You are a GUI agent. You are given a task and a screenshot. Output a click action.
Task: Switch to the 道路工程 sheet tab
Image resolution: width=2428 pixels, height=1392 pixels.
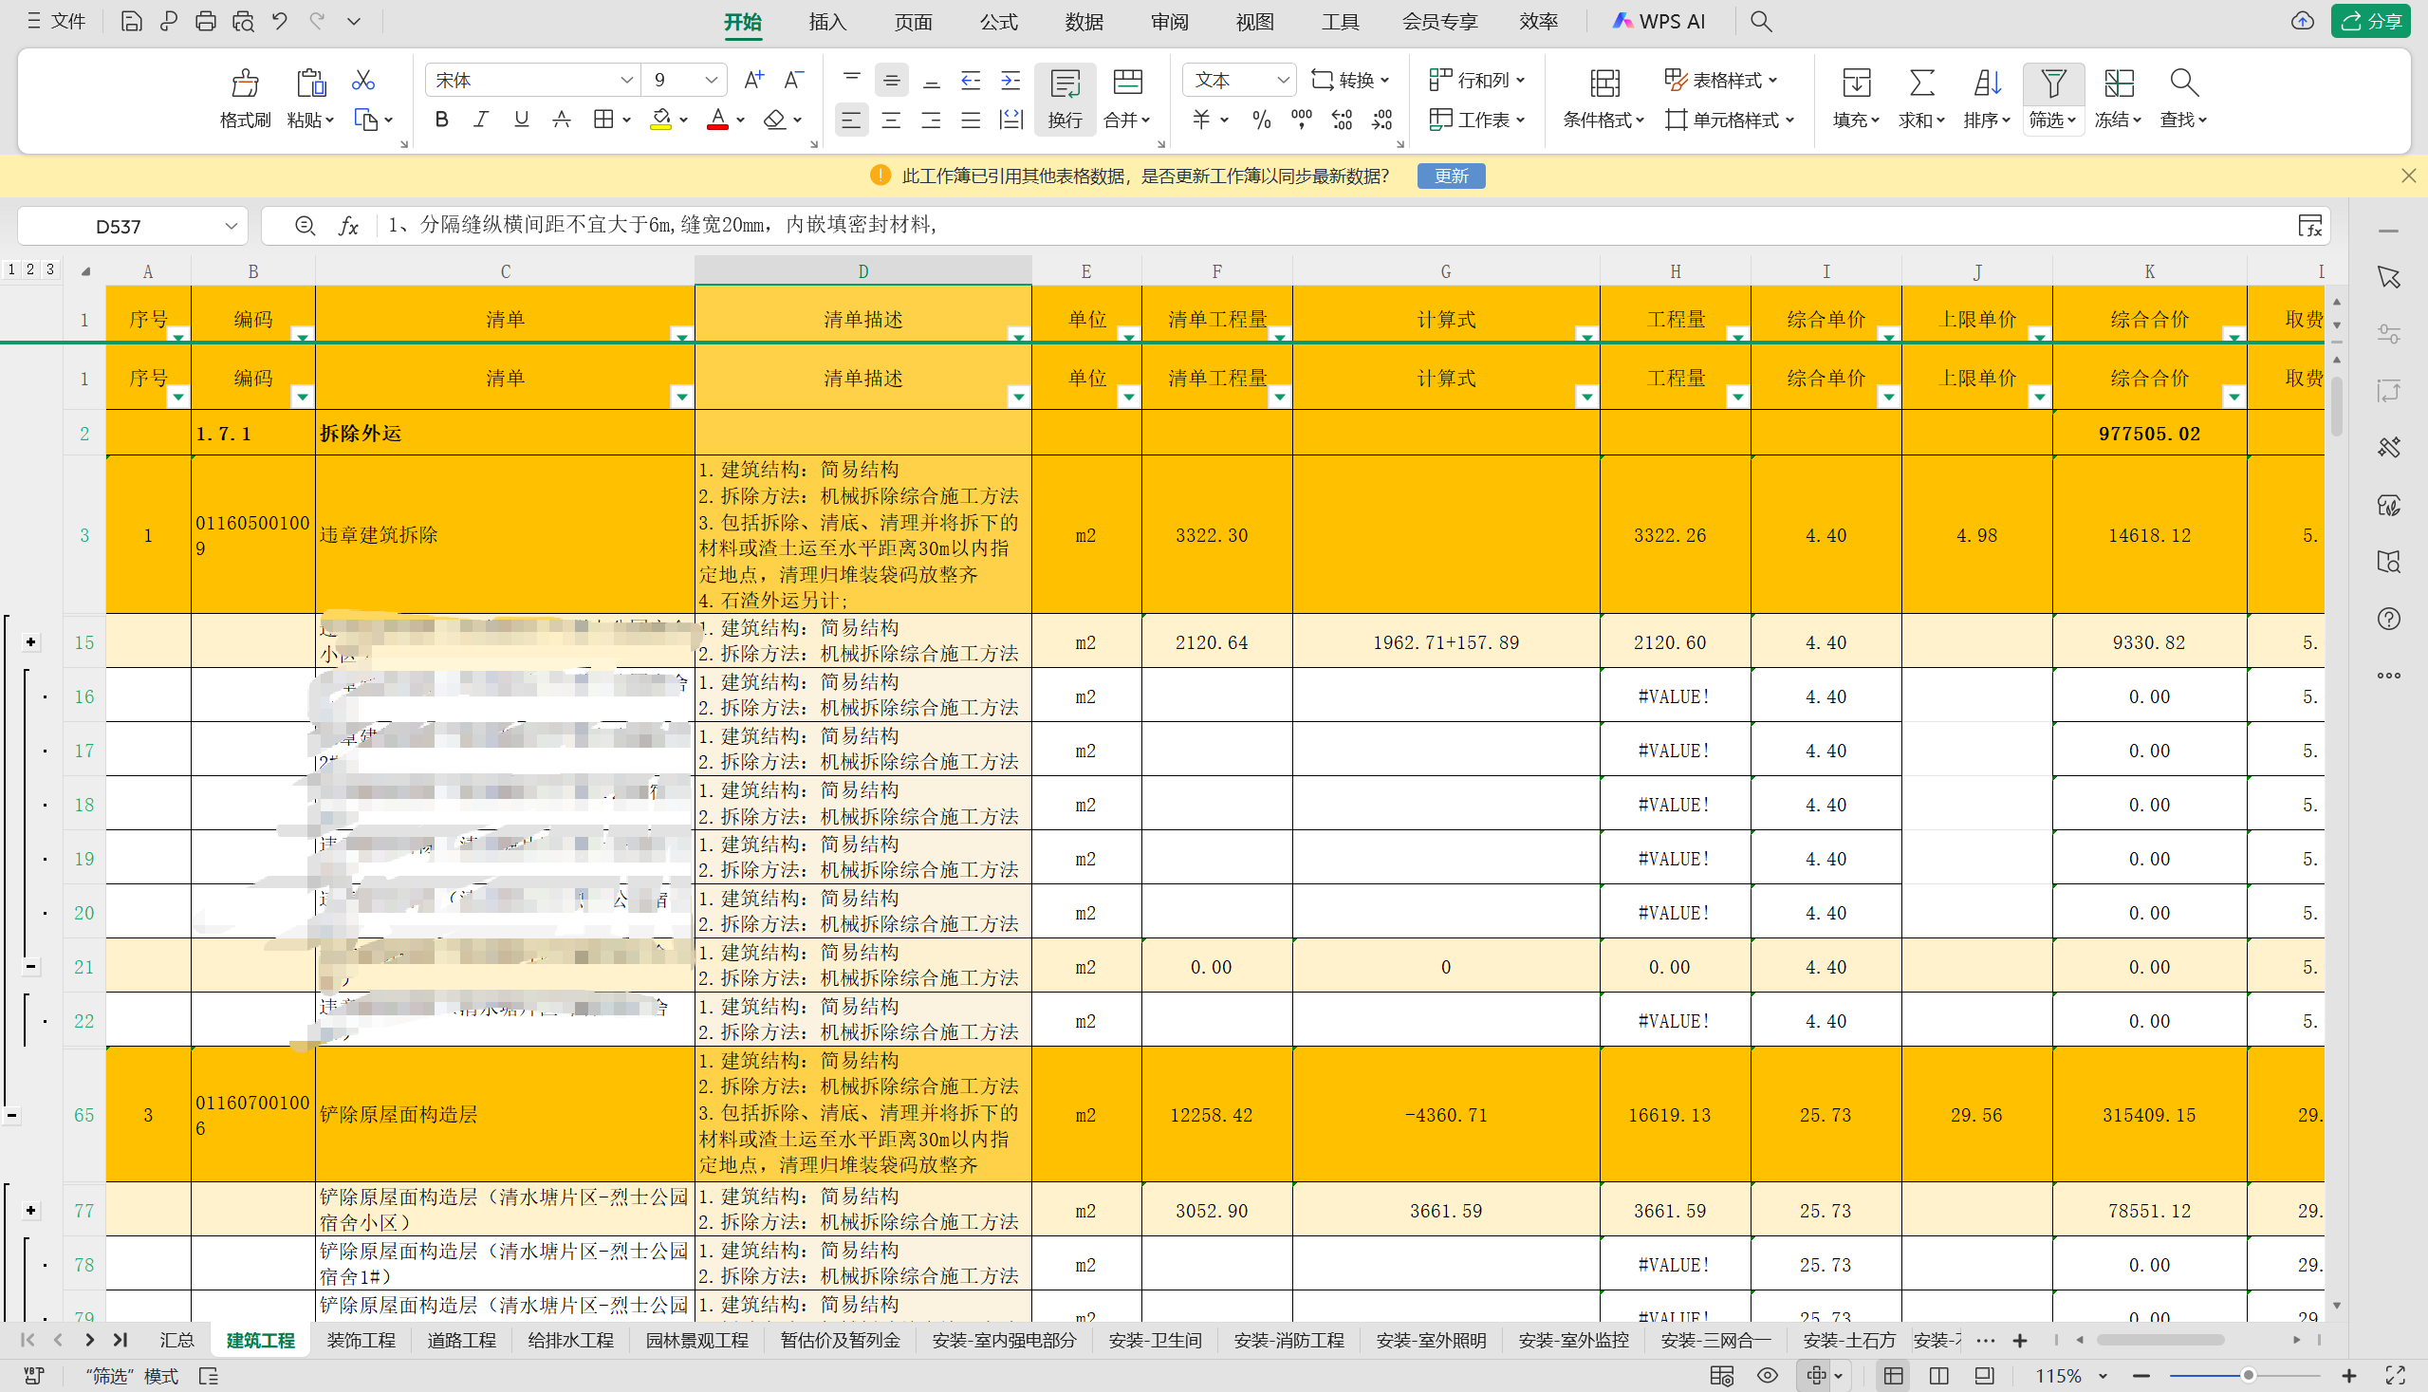click(x=462, y=1340)
